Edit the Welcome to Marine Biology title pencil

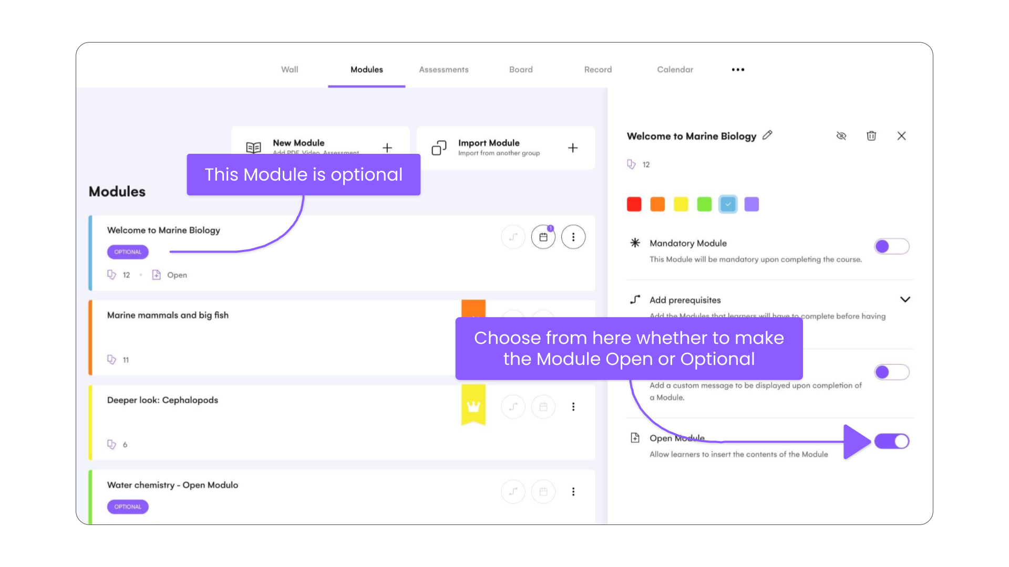coord(767,135)
